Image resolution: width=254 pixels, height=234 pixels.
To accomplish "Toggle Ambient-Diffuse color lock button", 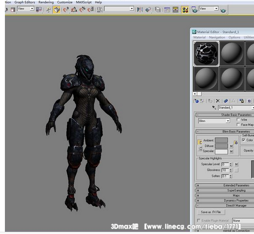I will click(200, 142).
